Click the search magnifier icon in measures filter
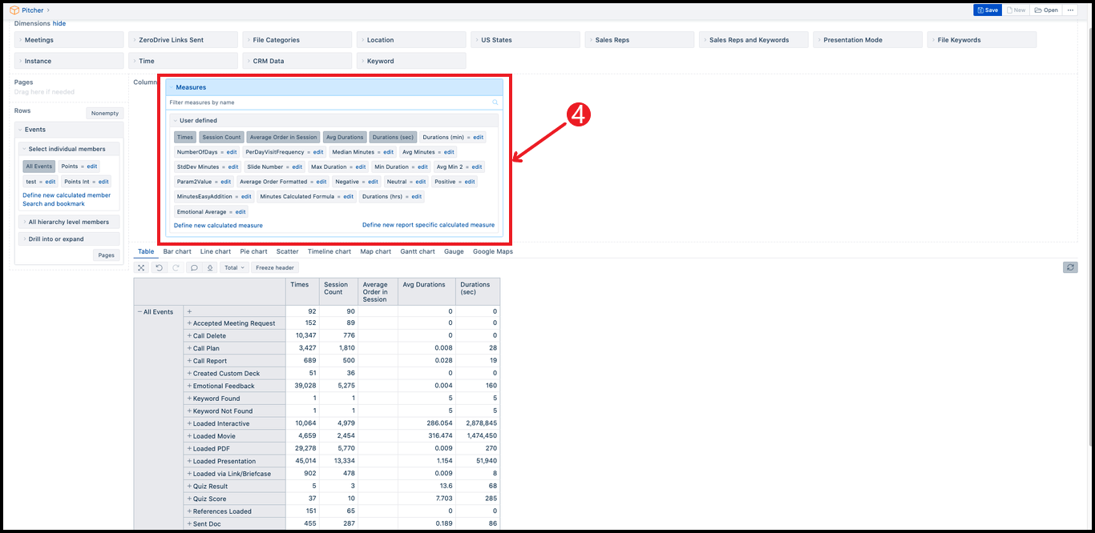The width and height of the screenshot is (1095, 533). click(495, 102)
